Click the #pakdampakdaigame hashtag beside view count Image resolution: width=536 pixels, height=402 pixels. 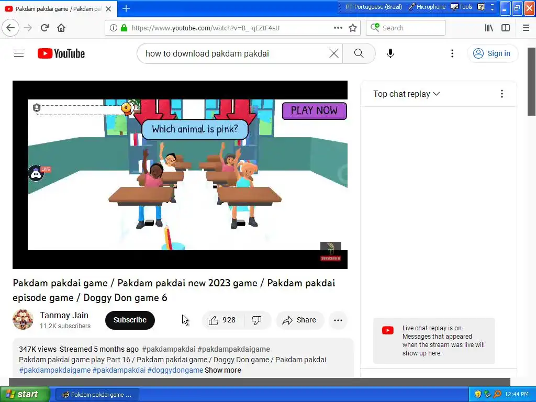pos(234,349)
